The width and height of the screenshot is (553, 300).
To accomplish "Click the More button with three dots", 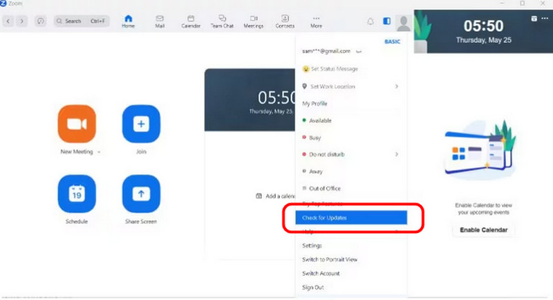I will point(316,21).
